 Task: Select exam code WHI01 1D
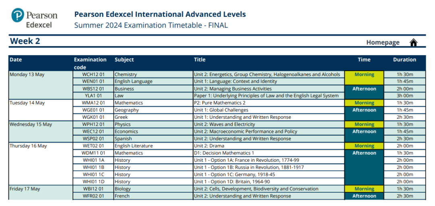(x=93, y=182)
